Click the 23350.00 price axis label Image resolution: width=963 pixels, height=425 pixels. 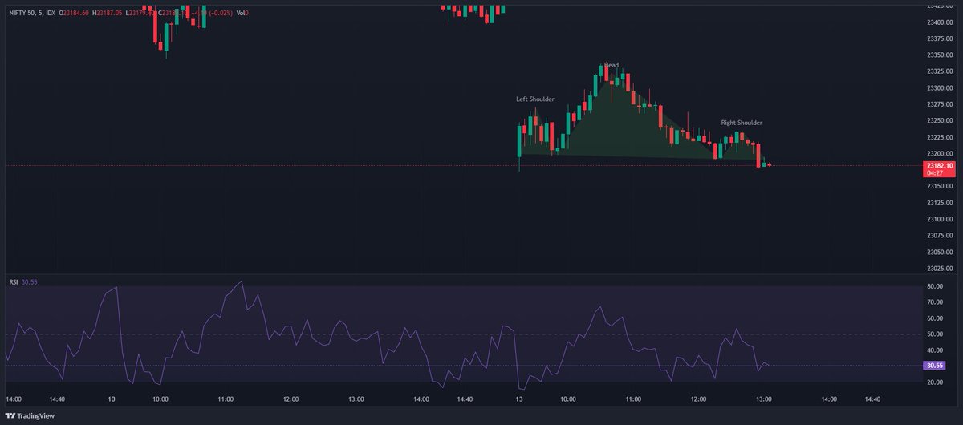tap(938, 55)
